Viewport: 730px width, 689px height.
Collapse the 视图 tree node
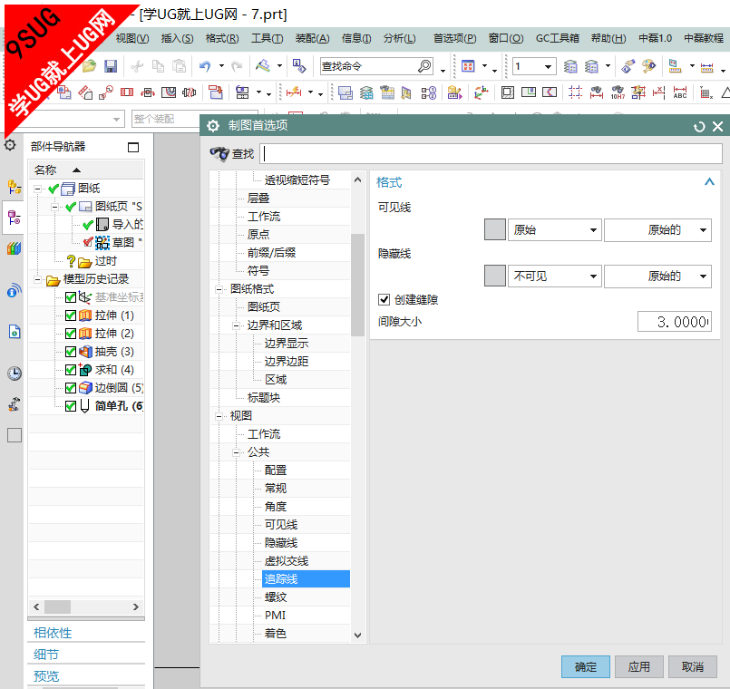click(219, 416)
